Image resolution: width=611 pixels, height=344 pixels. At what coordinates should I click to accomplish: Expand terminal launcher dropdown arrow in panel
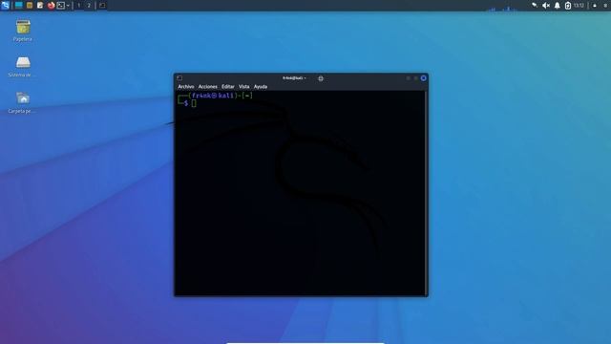(x=68, y=6)
